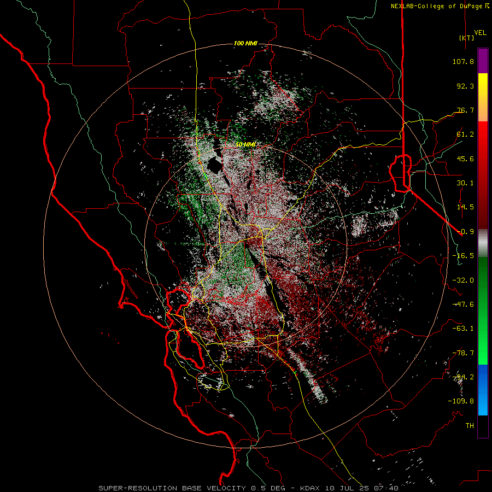The image size is (492, 492).
Task: Click the purple segment of the color bar
Action: 483,61
